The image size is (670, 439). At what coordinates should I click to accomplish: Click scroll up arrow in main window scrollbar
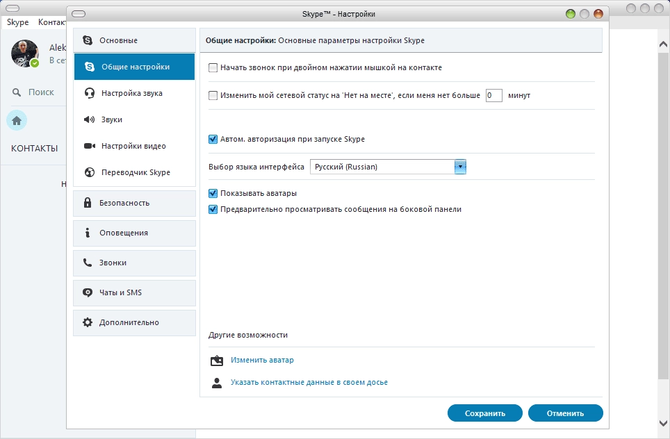663,44
